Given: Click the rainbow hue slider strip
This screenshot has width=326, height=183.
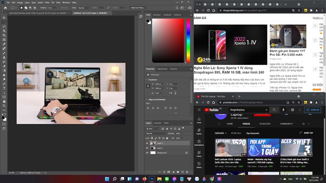Looking at the screenshot, I should (188, 41).
